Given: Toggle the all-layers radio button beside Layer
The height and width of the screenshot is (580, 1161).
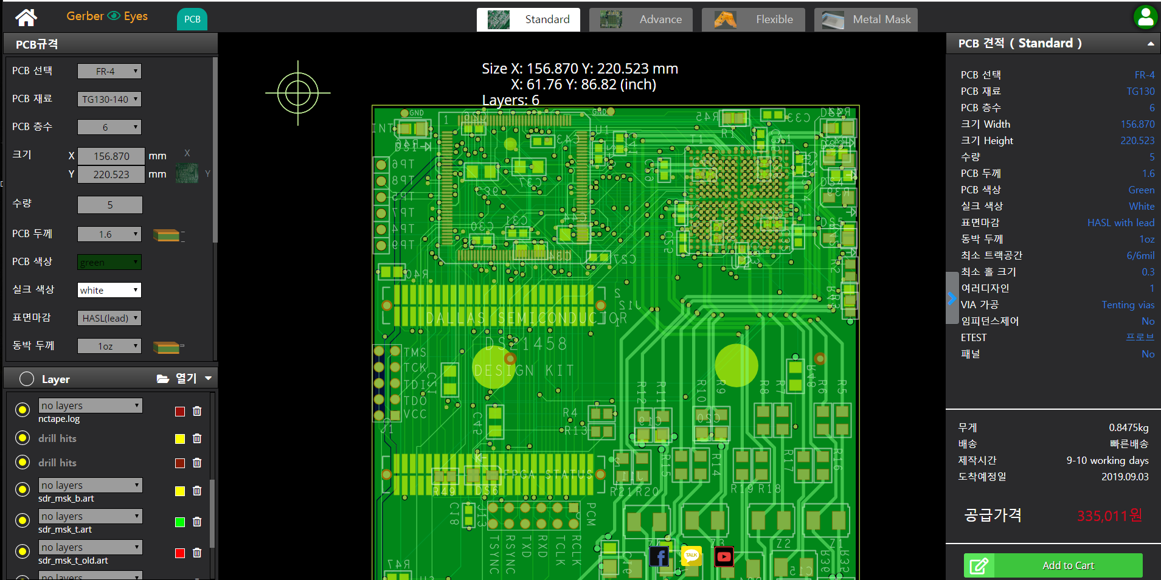Looking at the screenshot, I should tap(27, 379).
